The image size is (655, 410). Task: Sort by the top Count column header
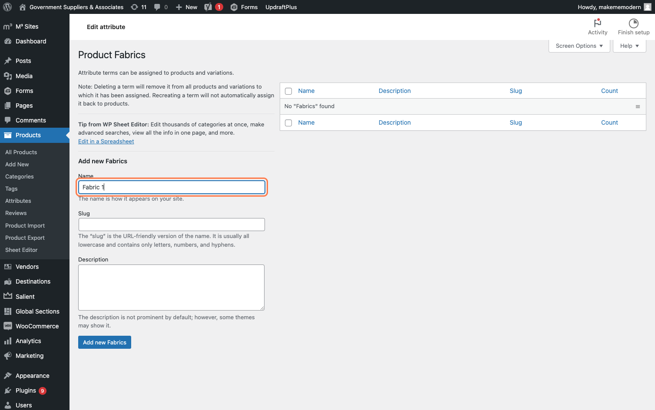(x=609, y=91)
